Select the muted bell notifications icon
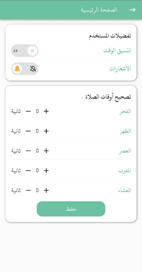This screenshot has height=272, width=142. [x=33, y=69]
